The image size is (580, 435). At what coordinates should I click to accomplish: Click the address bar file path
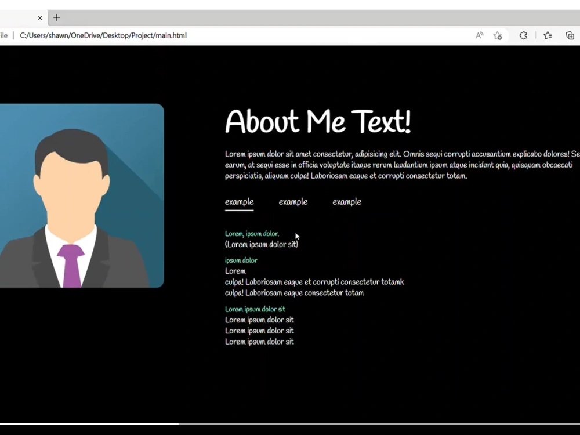(103, 35)
